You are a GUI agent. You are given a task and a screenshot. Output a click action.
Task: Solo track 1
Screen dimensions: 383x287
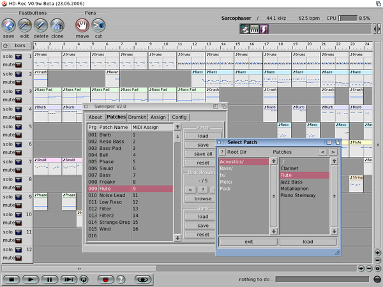click(x=17, y=56)
